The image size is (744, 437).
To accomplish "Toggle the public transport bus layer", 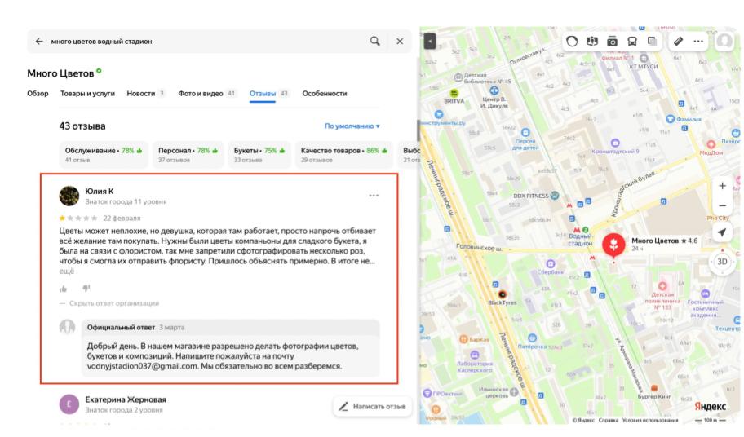I will point(632,42).
